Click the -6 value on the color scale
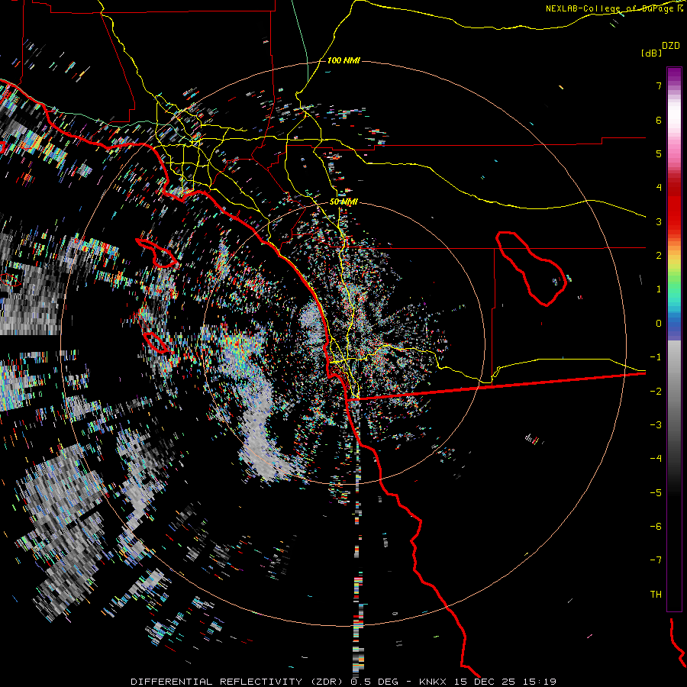This screenshot has height=687, width=687. click(656, 526)
